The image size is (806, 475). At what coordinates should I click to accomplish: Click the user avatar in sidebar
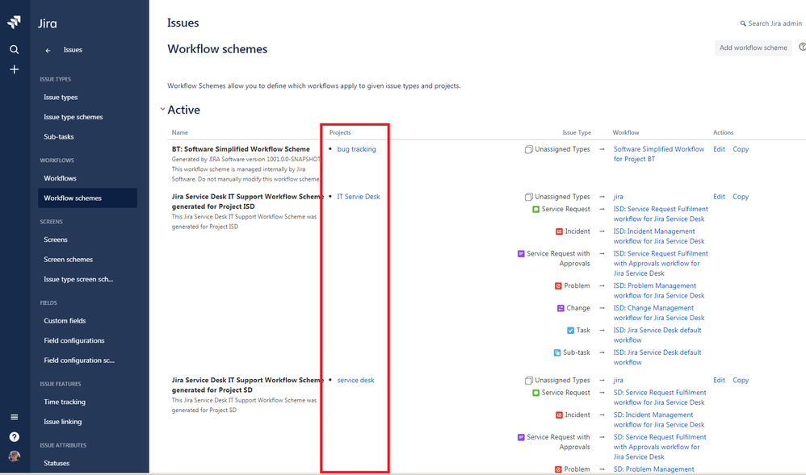coord(15,456)
